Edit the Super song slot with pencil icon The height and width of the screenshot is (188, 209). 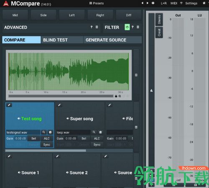[59, 105]
